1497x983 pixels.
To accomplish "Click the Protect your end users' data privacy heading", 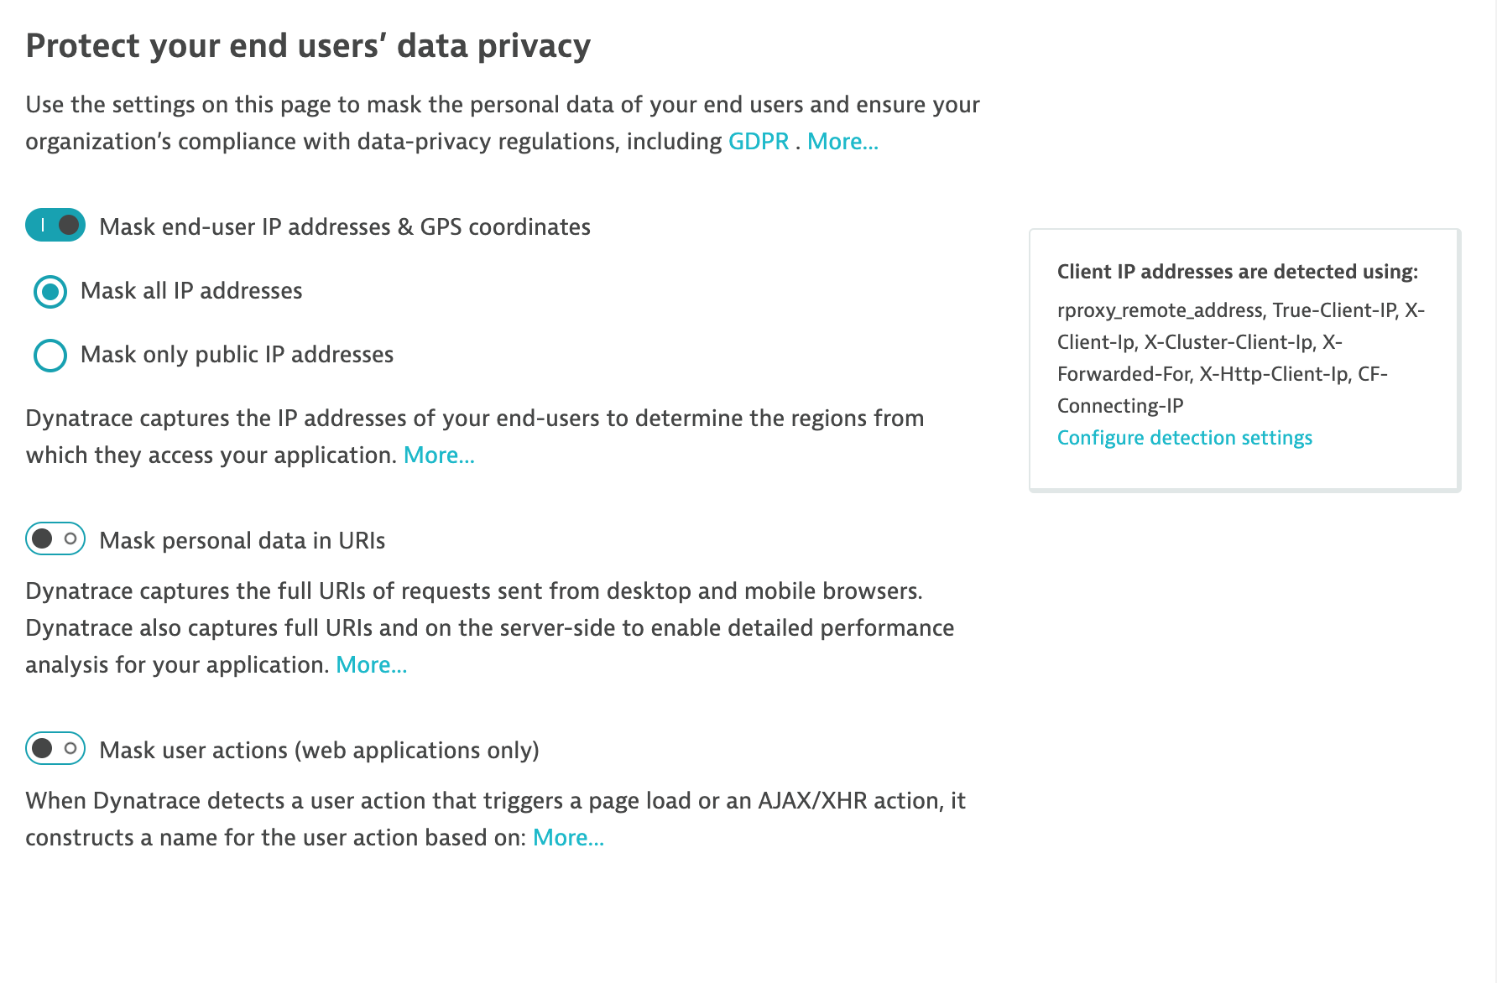I will [308, 46].
